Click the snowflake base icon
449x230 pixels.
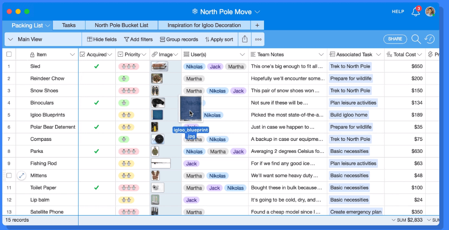pos(195,12)
